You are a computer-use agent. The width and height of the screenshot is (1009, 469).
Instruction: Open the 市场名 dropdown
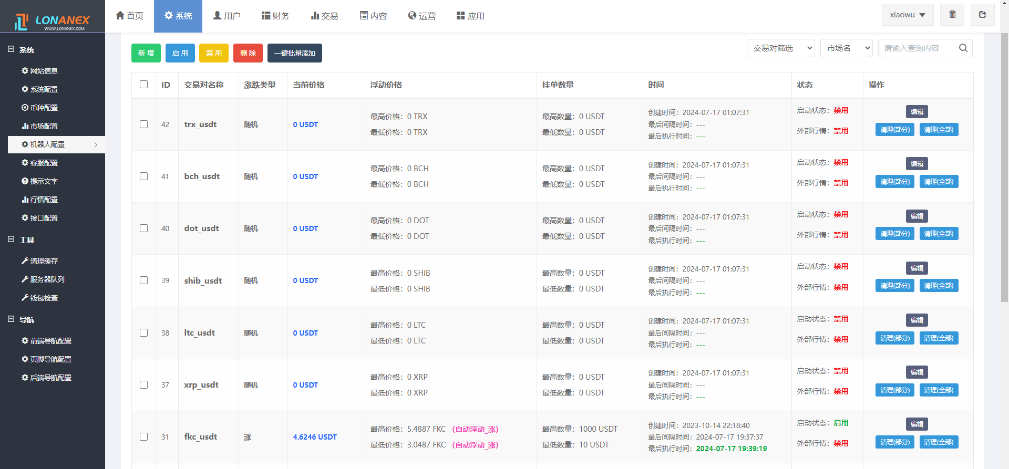846,48
